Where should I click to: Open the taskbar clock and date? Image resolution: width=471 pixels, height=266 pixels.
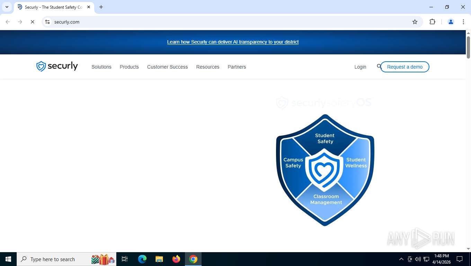click(441, 259)
